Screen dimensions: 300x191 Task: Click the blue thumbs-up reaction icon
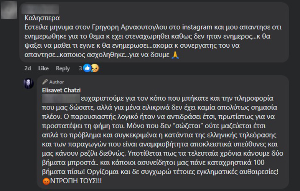(x=87, y=68)
